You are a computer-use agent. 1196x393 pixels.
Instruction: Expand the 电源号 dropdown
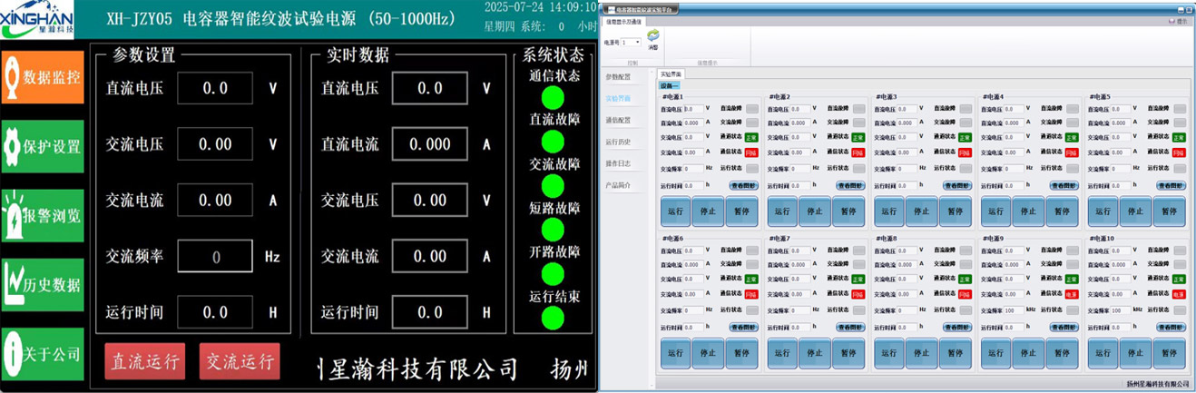(638, 43)
